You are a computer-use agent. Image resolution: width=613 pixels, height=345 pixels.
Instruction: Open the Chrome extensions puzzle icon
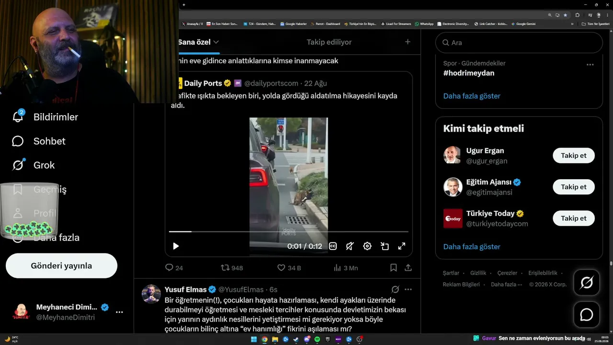(x=577, y=15)
